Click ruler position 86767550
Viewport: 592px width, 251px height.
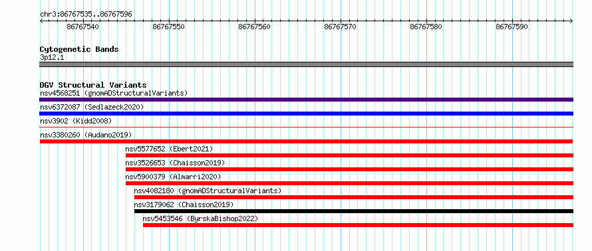tap(169, 27)
